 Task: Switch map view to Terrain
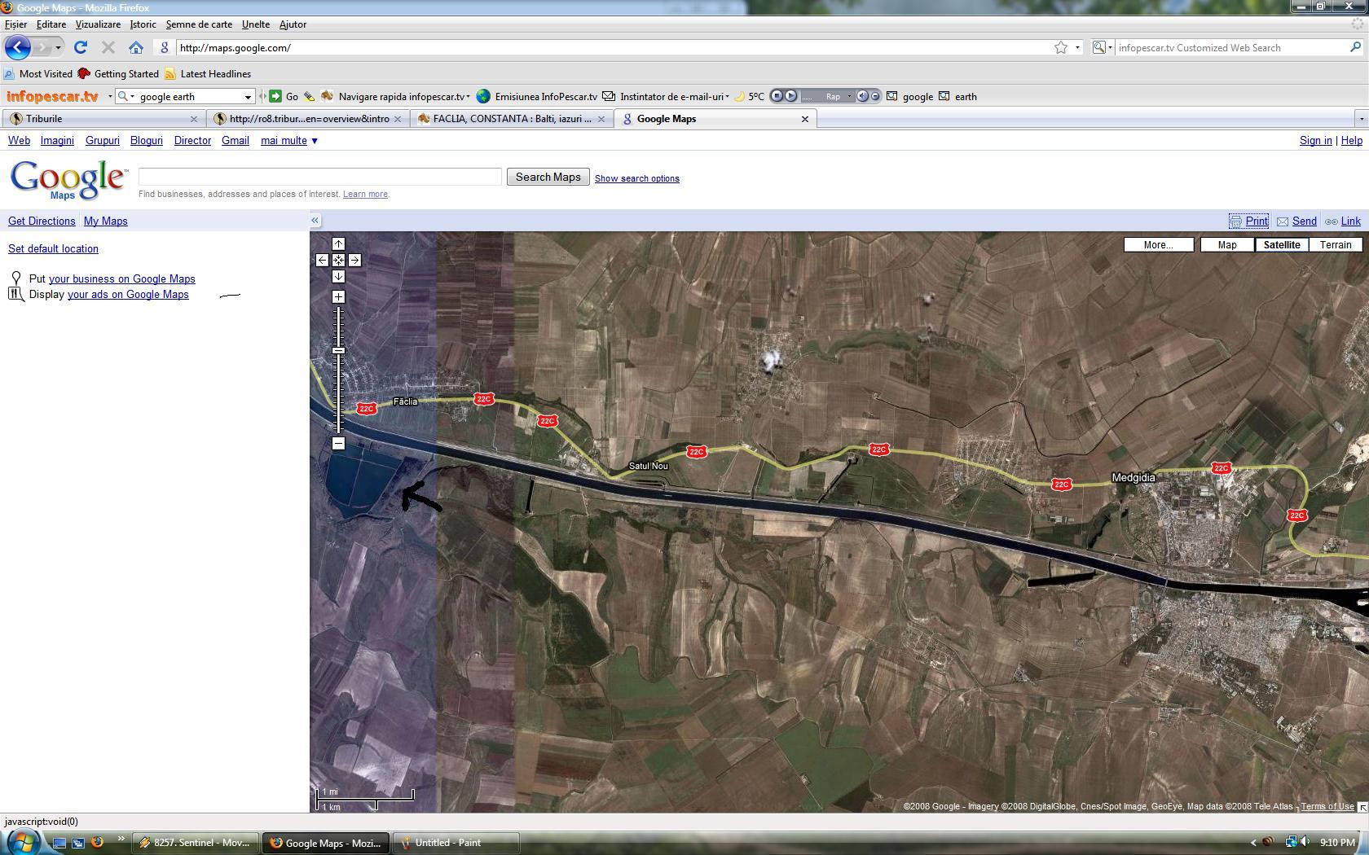1335,245
